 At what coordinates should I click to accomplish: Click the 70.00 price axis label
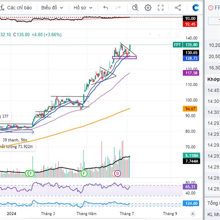(190, 147)
